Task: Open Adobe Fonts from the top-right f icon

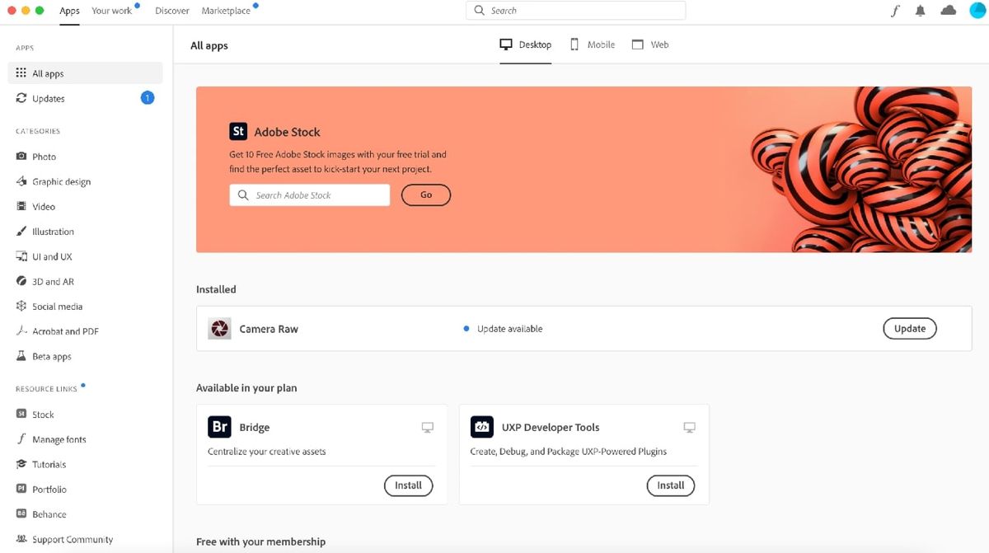Action: 896,10
